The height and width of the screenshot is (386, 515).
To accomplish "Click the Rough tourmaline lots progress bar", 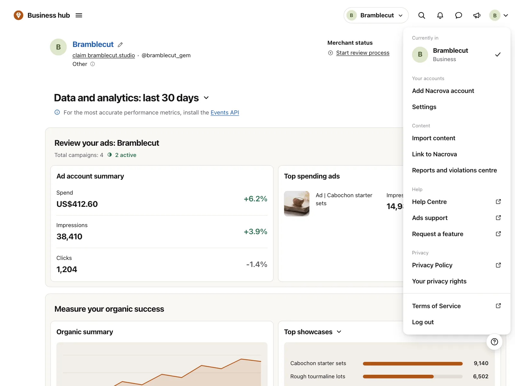I will click(x=413, y=377).
